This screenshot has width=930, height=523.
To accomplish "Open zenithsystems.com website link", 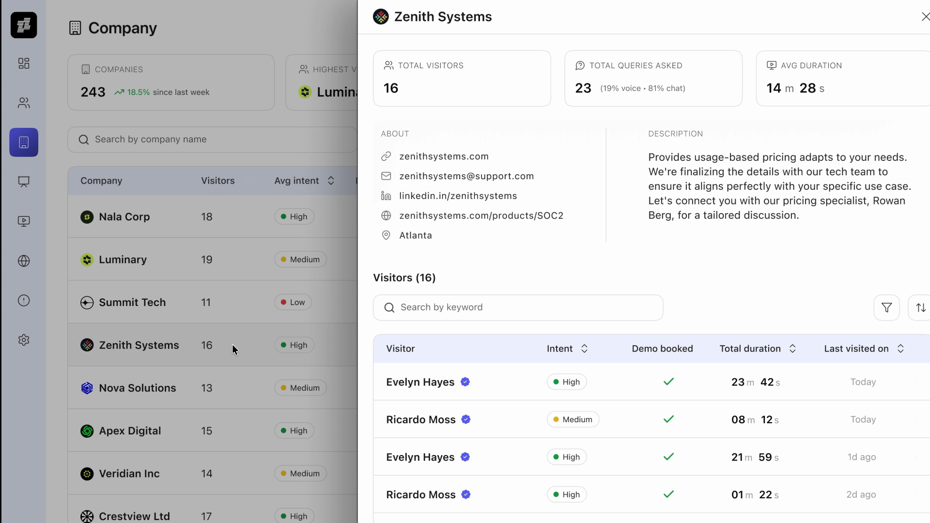I will pyautogui.click(x=443, y=156).
